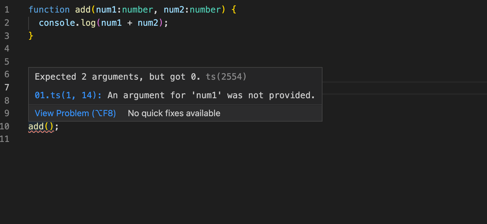This screenshot has height=224, width=487.
Task: Select the 'Expected 2 arguments' error message
Action: pos(117,77)
